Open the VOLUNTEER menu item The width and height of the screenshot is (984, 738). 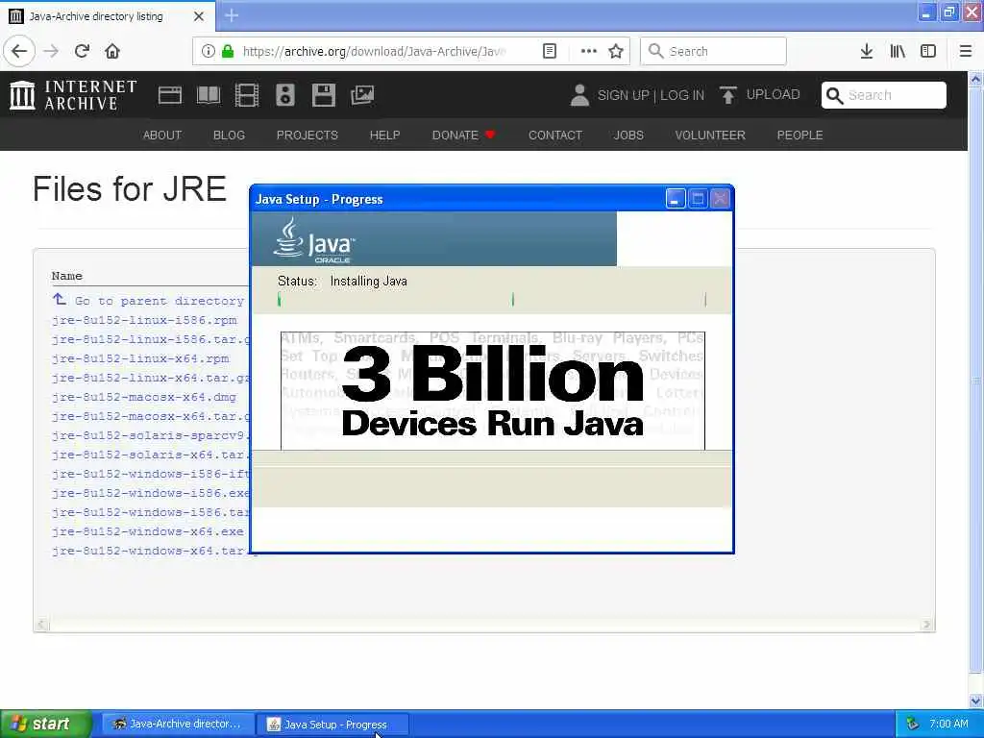[710, 135]
